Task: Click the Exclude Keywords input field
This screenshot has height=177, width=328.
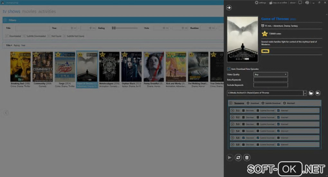Action: pos(271,85)
